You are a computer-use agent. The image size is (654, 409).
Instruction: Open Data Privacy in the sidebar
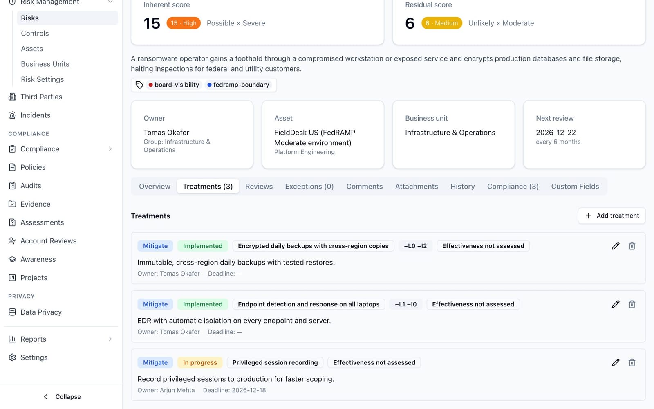[x=61, y=312]
